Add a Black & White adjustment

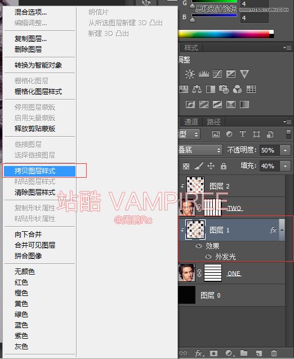[x=210, y=89]
